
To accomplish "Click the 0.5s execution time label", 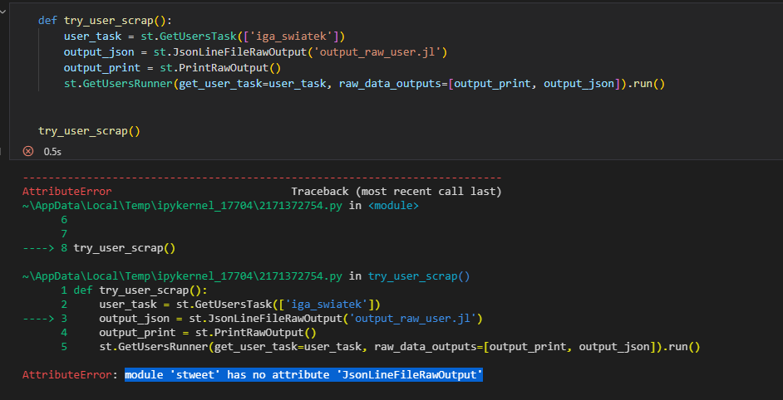I will (x=52, y=152).
